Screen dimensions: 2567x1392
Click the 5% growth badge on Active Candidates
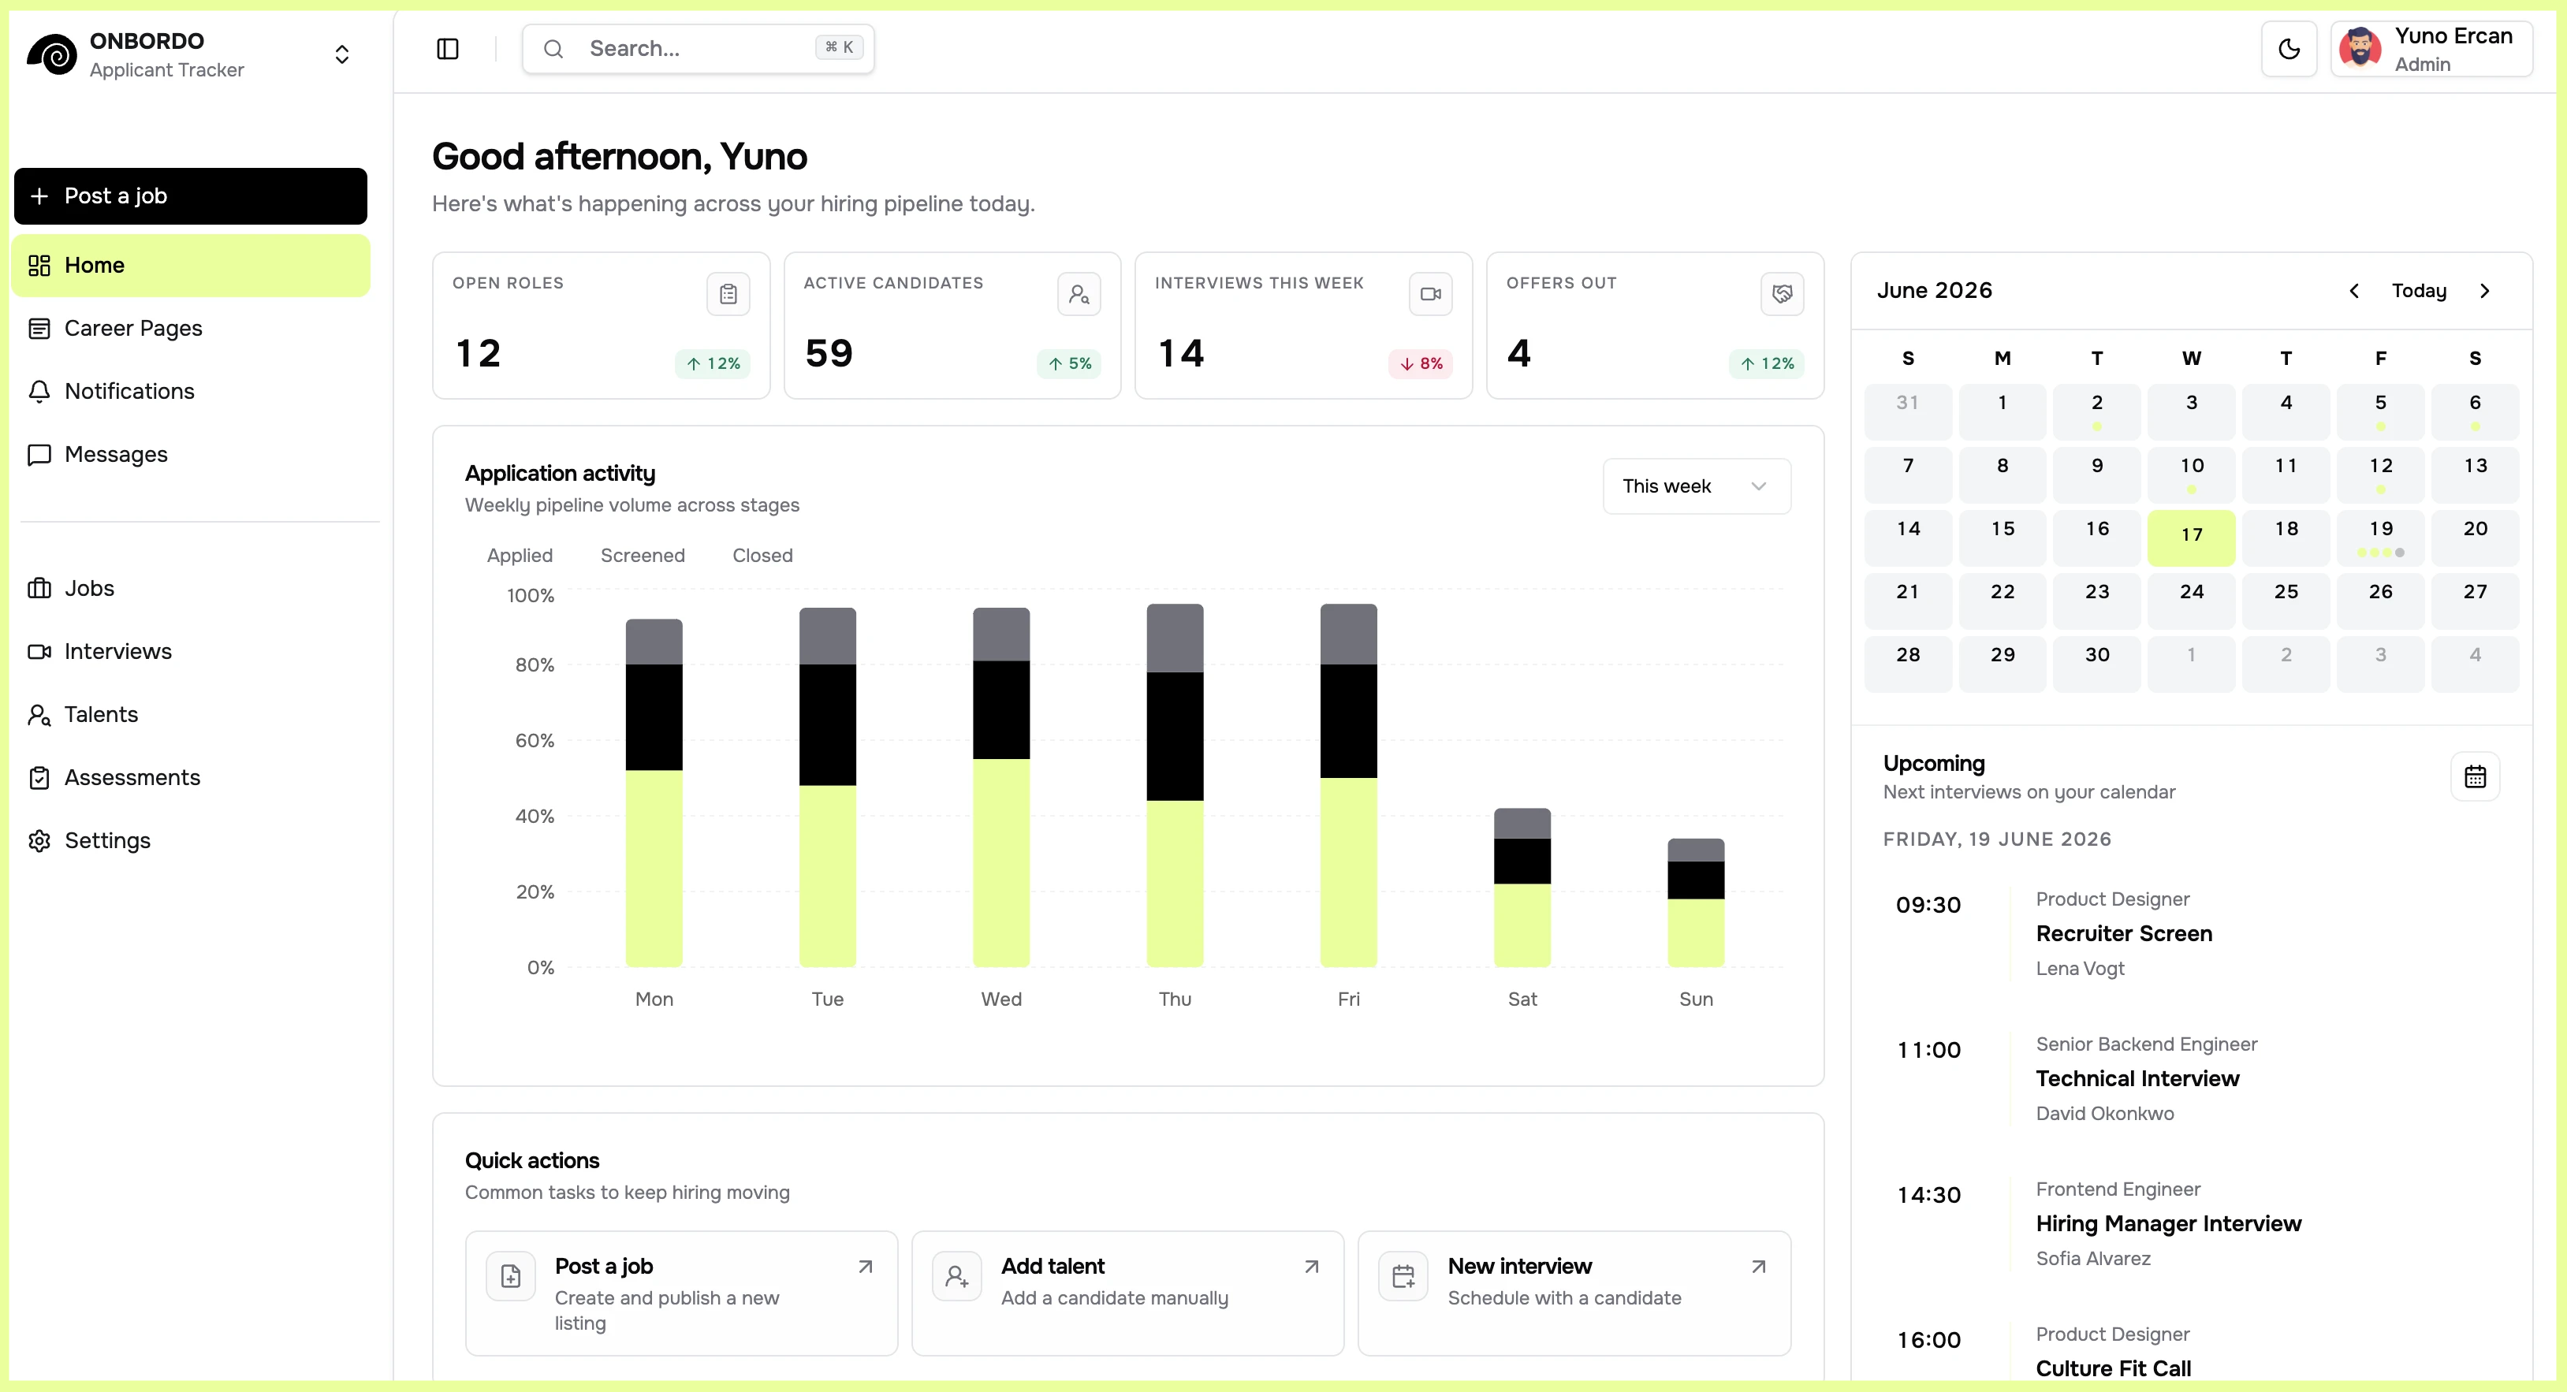tap(1069, 363)
